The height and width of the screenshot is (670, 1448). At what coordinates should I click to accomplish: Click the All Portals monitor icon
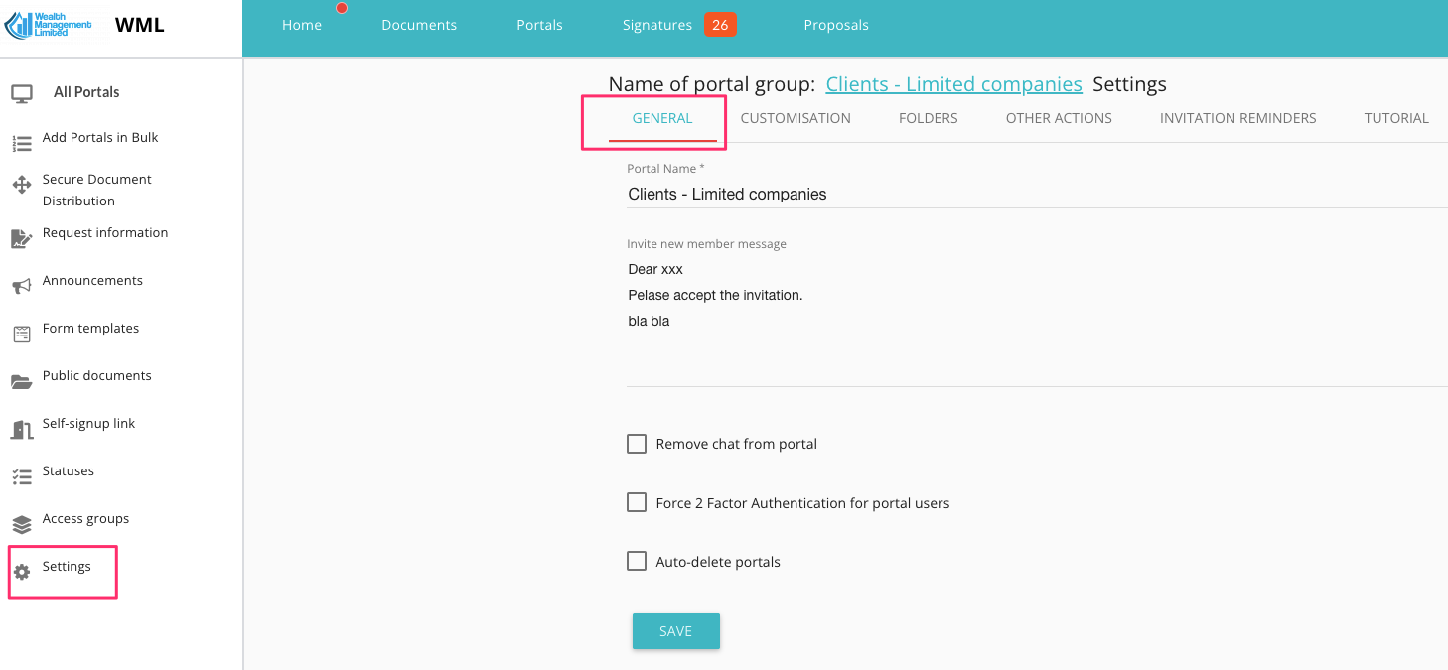click(22, 93)
